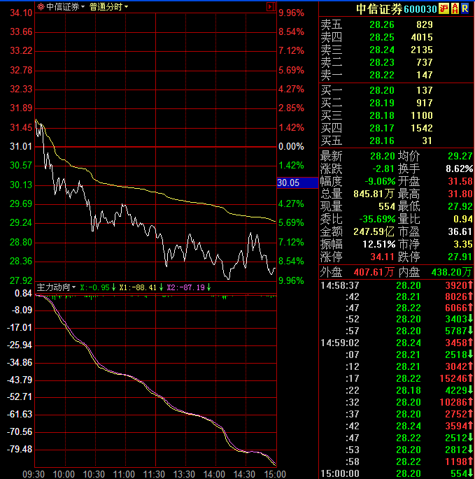Select the 买二 price 28.19
The image size is (475, 479).
tap(382, 103)
